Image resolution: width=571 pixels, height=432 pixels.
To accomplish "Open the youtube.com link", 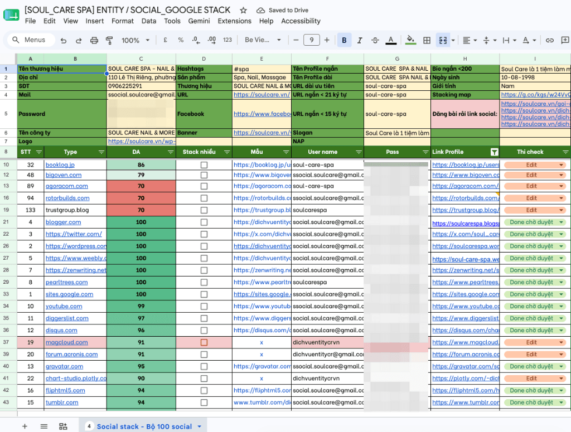I will (64, 306).
